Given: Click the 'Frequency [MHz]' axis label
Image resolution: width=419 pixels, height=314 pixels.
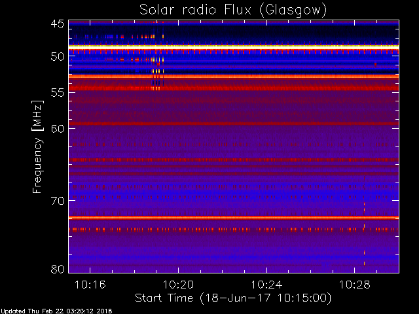Looking at the screenshot, I should [x=37, y=147].
